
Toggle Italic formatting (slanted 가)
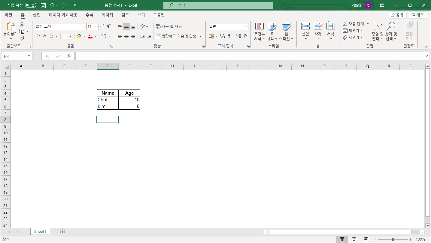coord(45,36)
